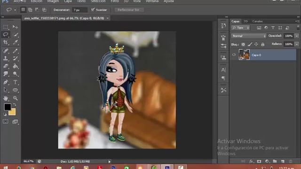Select the Dodge tool
Image resolution: width=301 pixels, height=169 pixels.
(x=15, y=74)
